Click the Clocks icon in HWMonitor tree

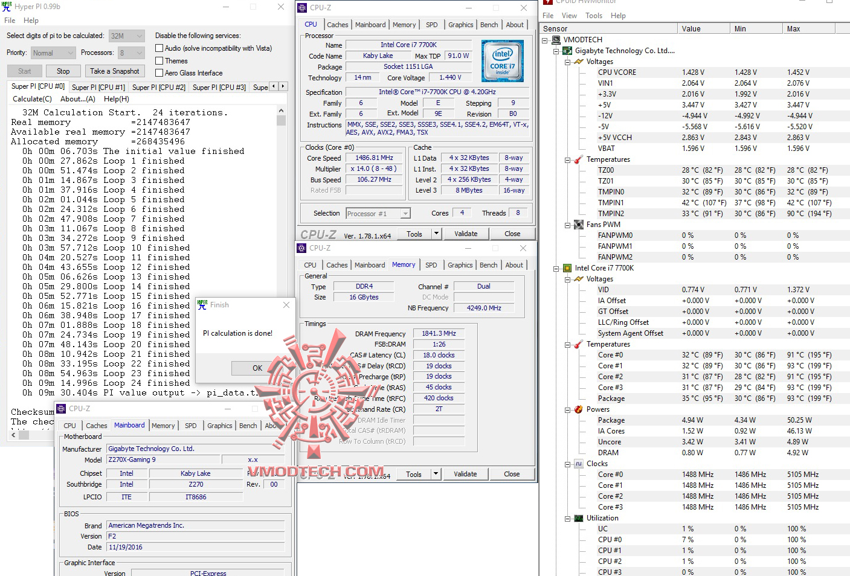pos(579,464)
